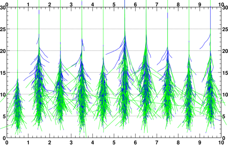Image resolution: width=228 pixels, height=145 pixels.
Task: Click the shower core between 0 and 1
Action: [x=17, y=105]
